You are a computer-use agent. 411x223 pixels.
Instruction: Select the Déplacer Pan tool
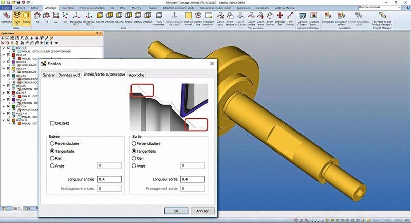coord(280,18)
